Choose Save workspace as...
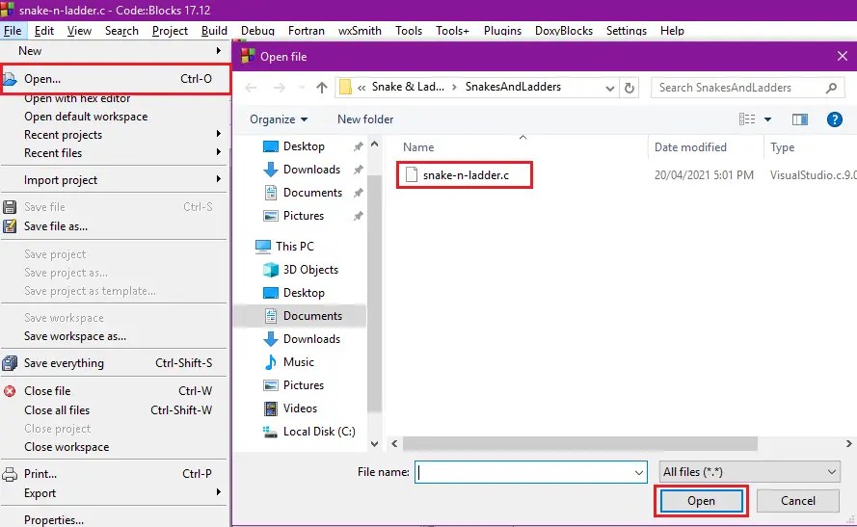 (75, 336)
